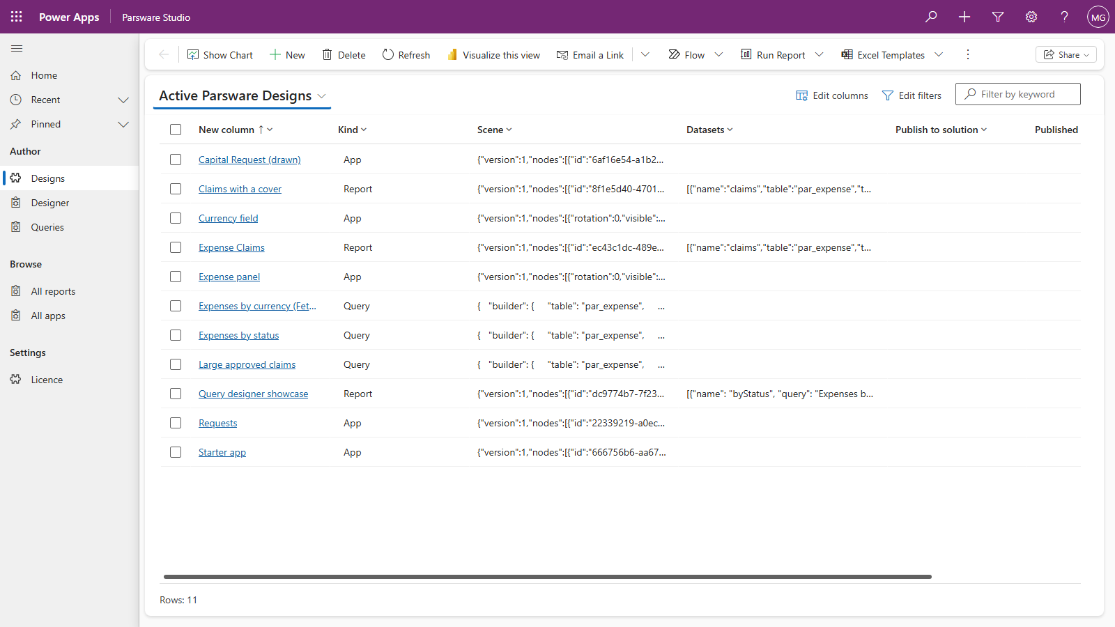Expand the Excel Templates dropdown chevron

coord(939,54)
